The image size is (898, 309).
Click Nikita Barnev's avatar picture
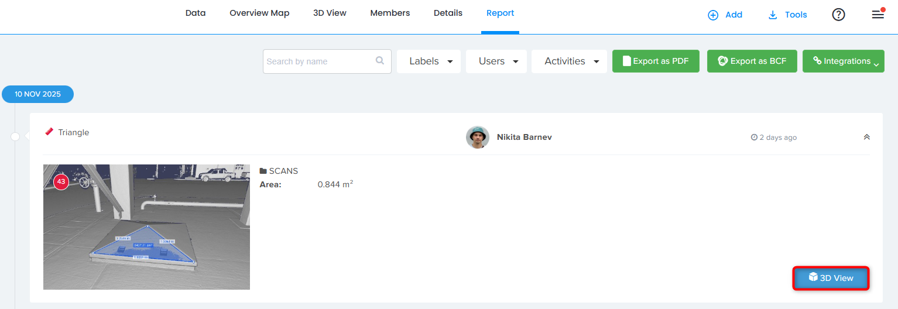click(x=478, y=137)
